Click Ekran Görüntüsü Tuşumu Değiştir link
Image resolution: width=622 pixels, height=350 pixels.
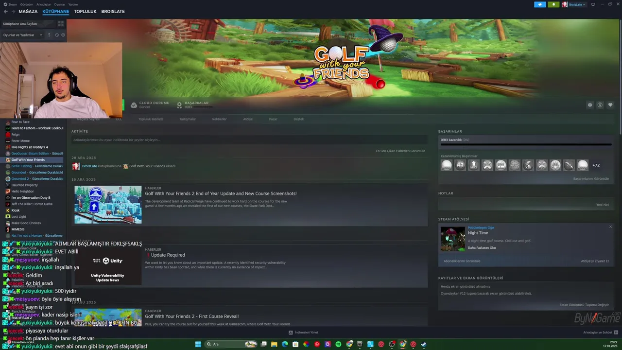click(x=584, y=305)
